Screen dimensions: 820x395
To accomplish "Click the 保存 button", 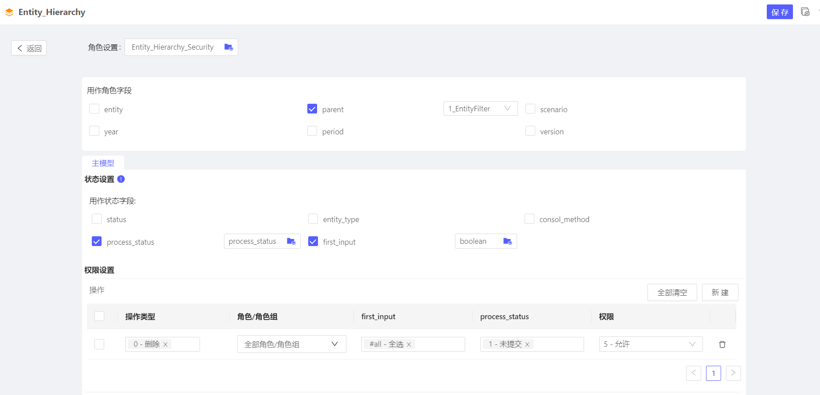I will [x=779, y=12].
